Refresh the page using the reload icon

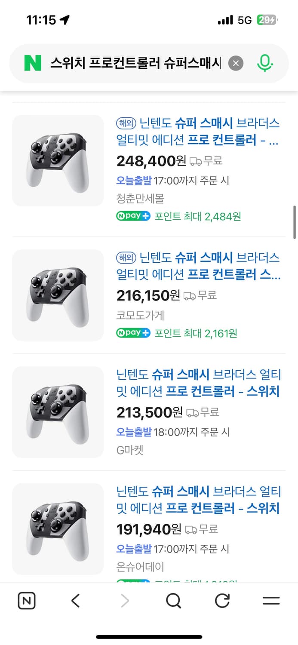coord(222,600)
